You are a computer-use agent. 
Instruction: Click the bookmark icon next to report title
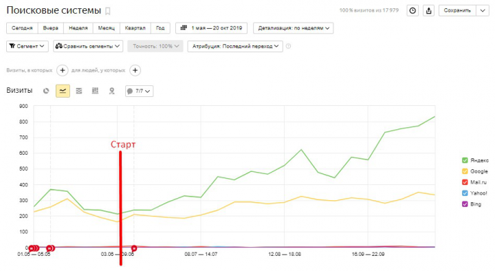coord(108,12)
